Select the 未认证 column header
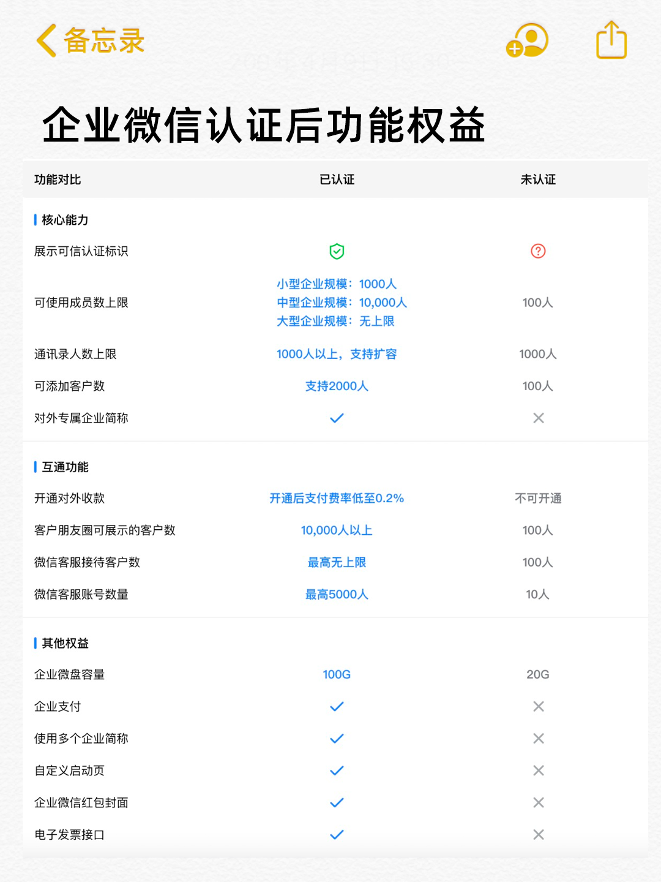The height and width of the screenshot is (882, 661). tap(537, 179)
